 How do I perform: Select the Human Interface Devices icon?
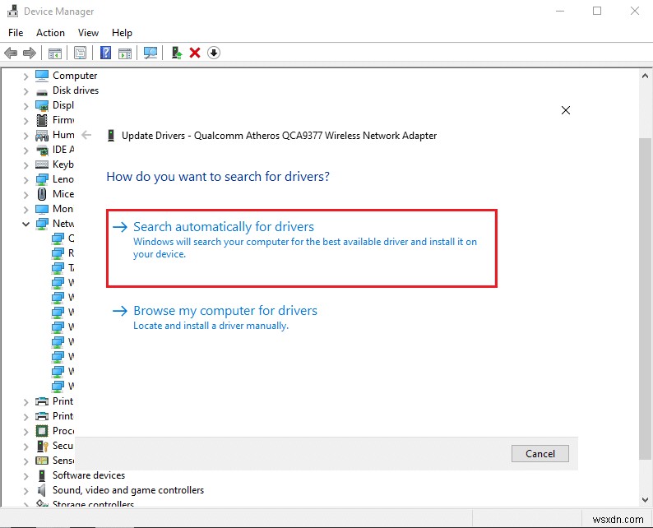(42, 136)
